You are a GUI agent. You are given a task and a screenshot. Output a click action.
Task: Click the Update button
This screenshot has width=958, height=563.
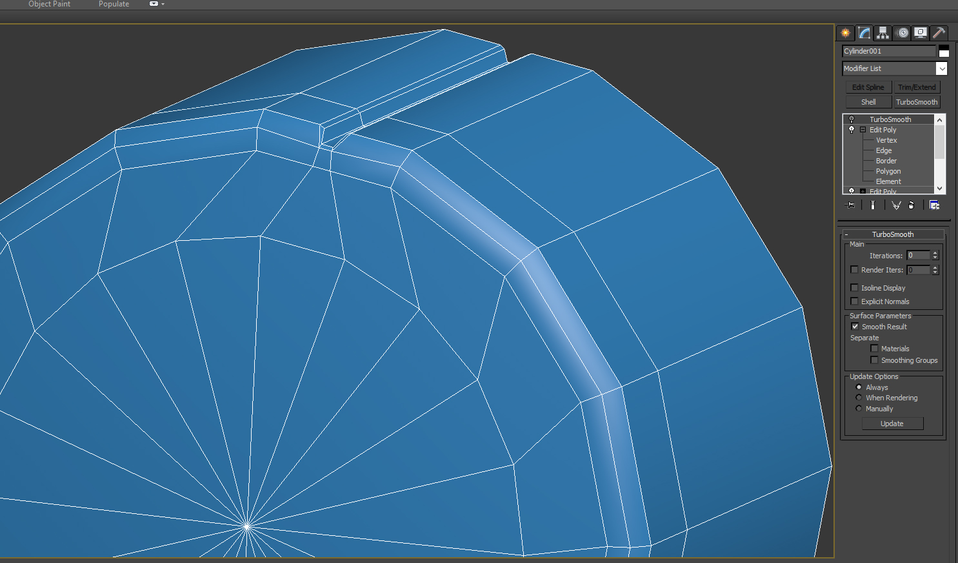[892, 424]
